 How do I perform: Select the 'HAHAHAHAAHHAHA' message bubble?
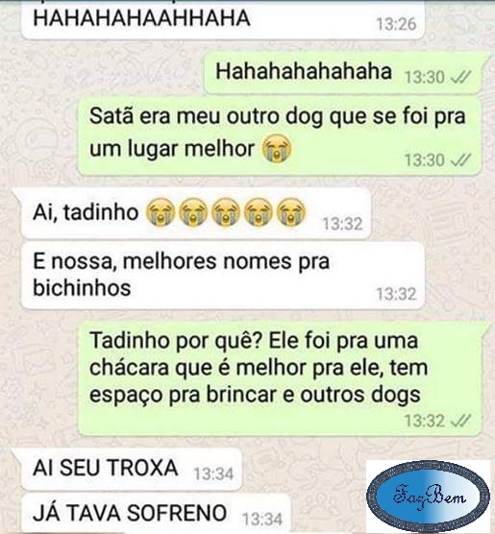click(223, 19)
